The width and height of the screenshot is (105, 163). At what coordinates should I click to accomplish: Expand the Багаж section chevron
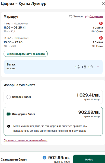pos(98,67)
